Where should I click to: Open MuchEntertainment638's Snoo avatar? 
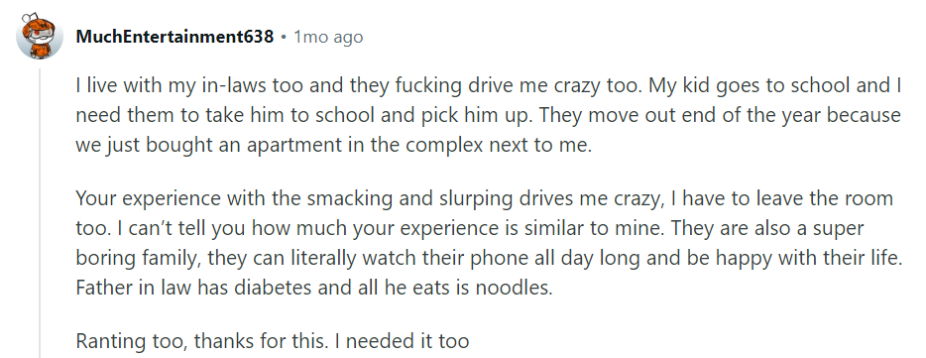click(40, 37)
